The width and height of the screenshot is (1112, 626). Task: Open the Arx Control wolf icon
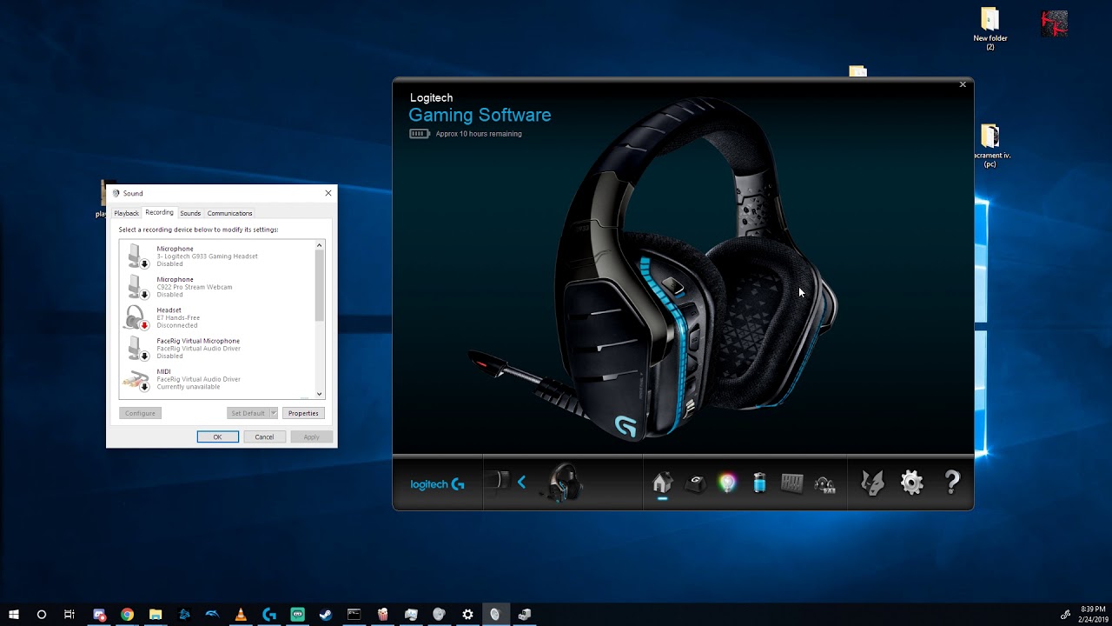click(872, 483)
